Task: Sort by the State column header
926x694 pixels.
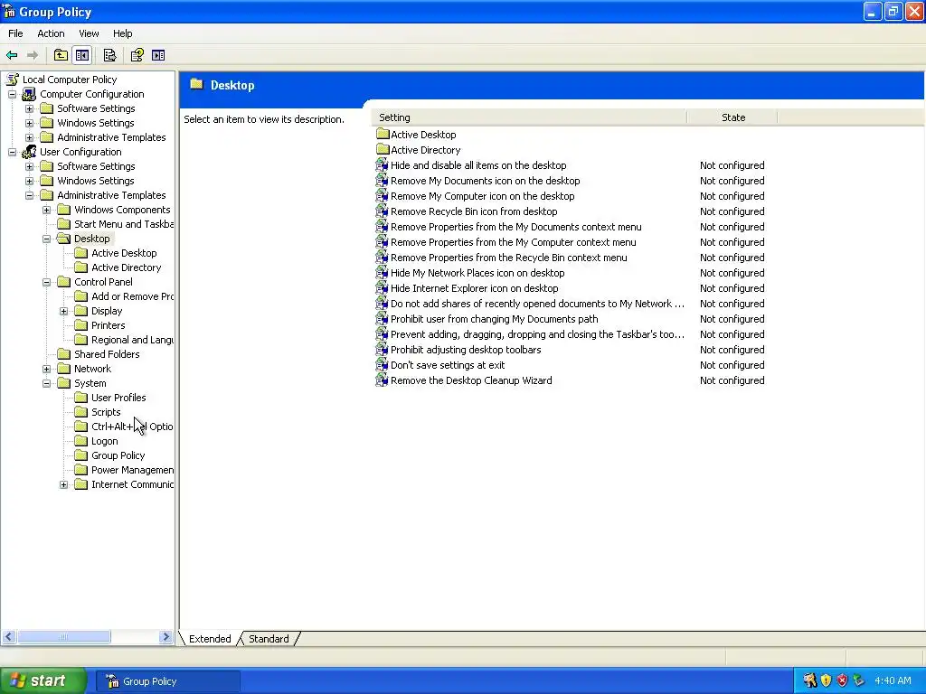Action: [x=732, y=117]
